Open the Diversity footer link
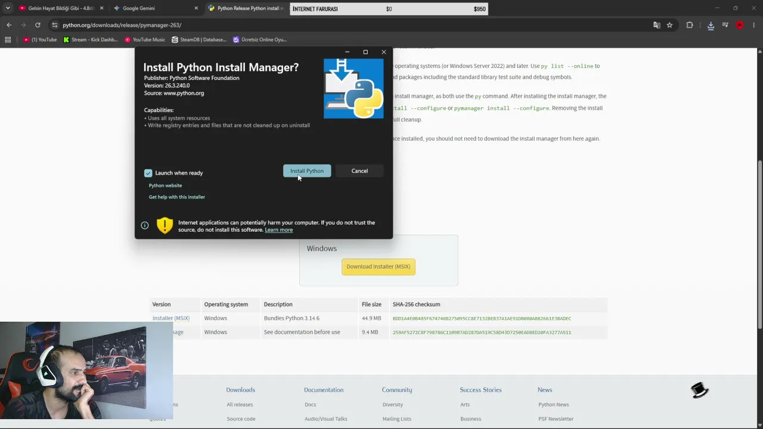This screenshot has width=763, height=429. click(393, 405)
